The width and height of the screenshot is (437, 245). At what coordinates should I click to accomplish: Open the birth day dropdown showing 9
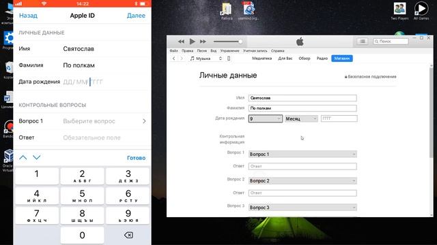point(265,118)
